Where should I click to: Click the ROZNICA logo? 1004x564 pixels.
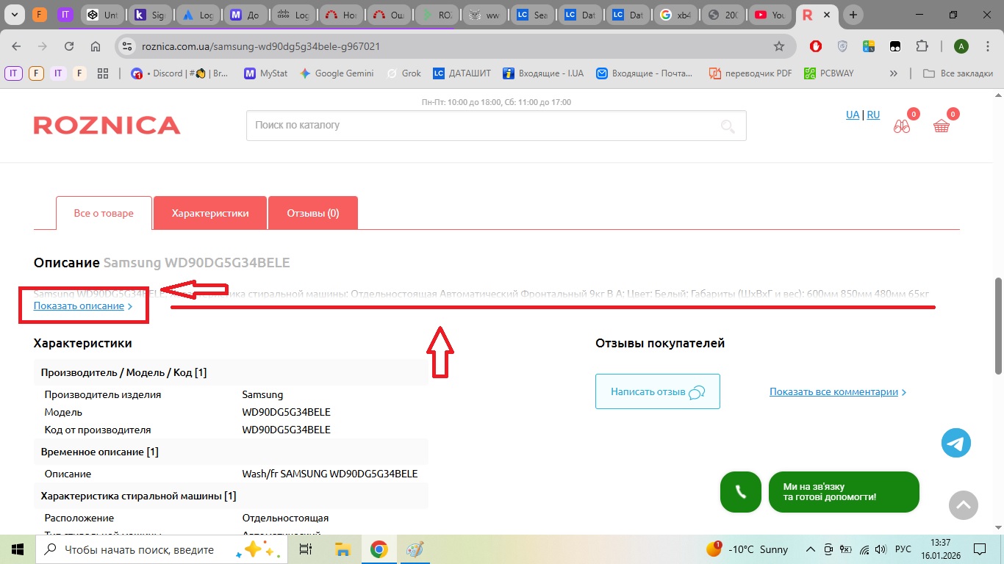coord(107,126)
